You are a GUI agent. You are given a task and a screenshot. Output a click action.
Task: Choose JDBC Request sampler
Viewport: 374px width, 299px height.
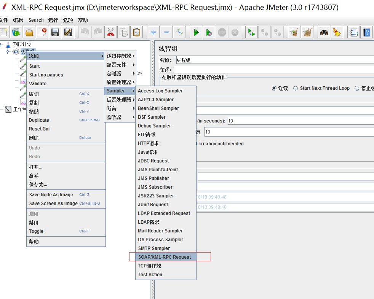166,161
